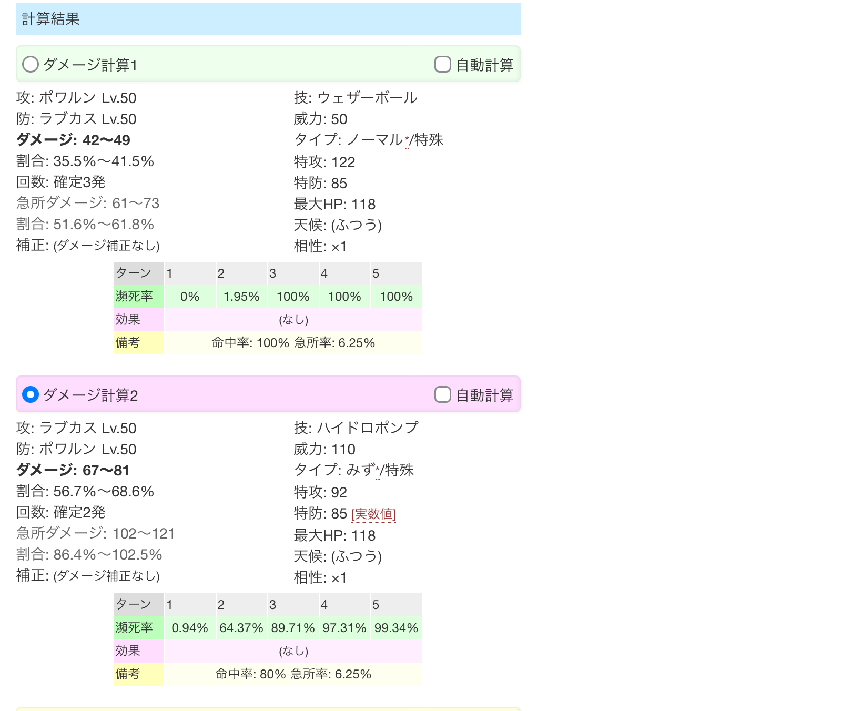The height and width of the screenshot is (711, 852).
Task: Select the ダメージ計算1 radio button
Action: point(31,64)
